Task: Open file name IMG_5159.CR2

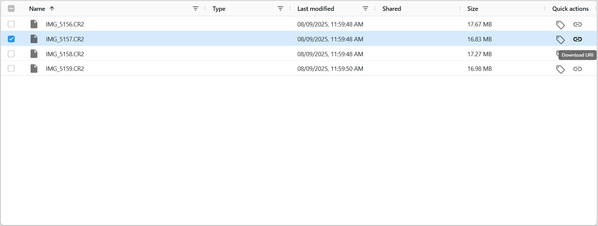Action: pos(65,69)
